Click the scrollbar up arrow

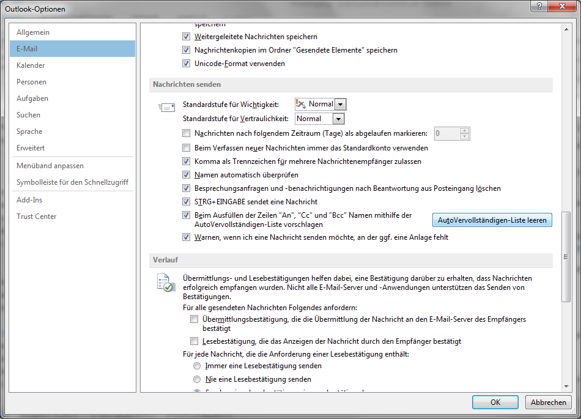click(566, 29)
